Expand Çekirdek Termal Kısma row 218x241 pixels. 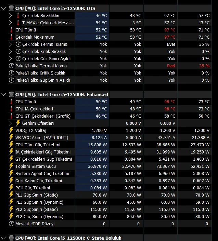pos(10,44)
